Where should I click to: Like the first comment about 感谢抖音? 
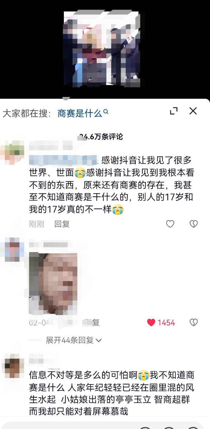tap(170, 224)
